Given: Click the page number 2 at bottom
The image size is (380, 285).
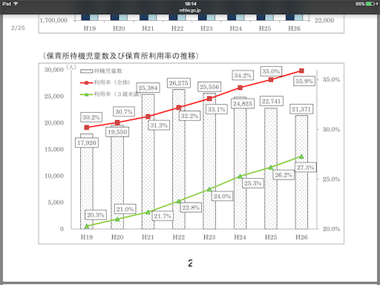Looking at the screenshot, I should [x=190, y=263].
